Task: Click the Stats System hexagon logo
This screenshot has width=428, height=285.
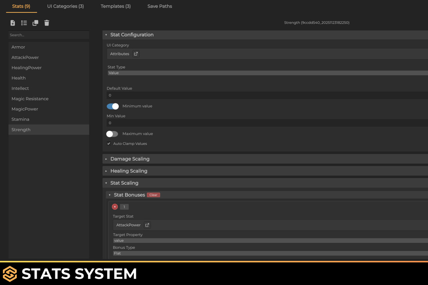Action: click(x=10, y=274)
